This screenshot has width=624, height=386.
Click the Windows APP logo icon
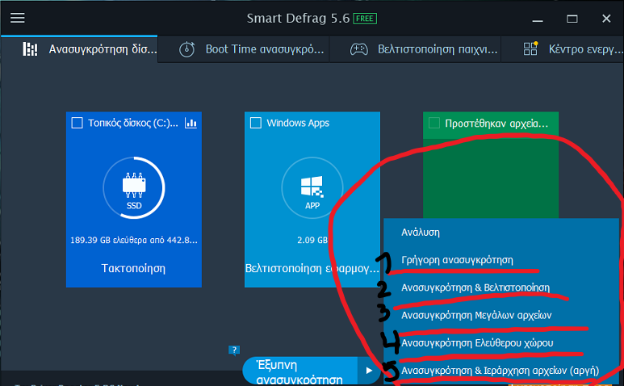pyautogui.click(x=312, y=188)
